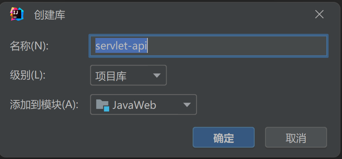Viewport: 342px width, 159px height.
Task: Click the IntelliJ IDEA logo icon
Action: [16, 14]
